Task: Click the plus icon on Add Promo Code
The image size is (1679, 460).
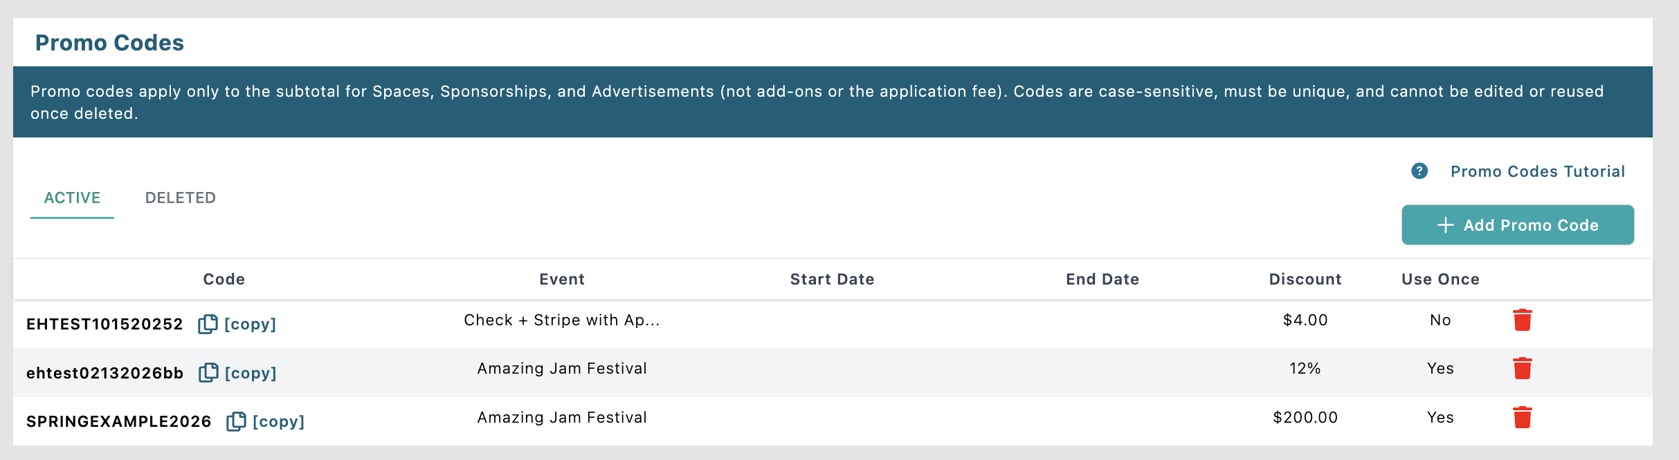Action: (x=1445, y=225)
